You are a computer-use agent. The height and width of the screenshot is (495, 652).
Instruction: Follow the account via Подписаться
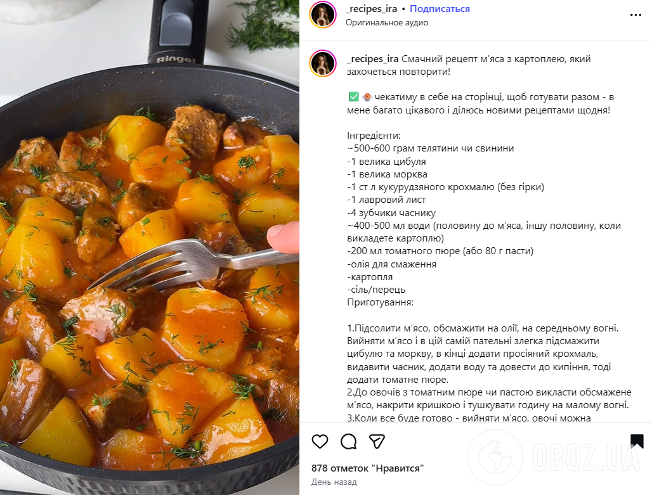(x=440, y=9)
